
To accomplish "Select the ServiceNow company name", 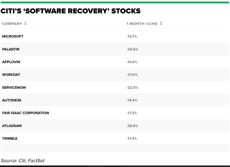I will (13, 87).
